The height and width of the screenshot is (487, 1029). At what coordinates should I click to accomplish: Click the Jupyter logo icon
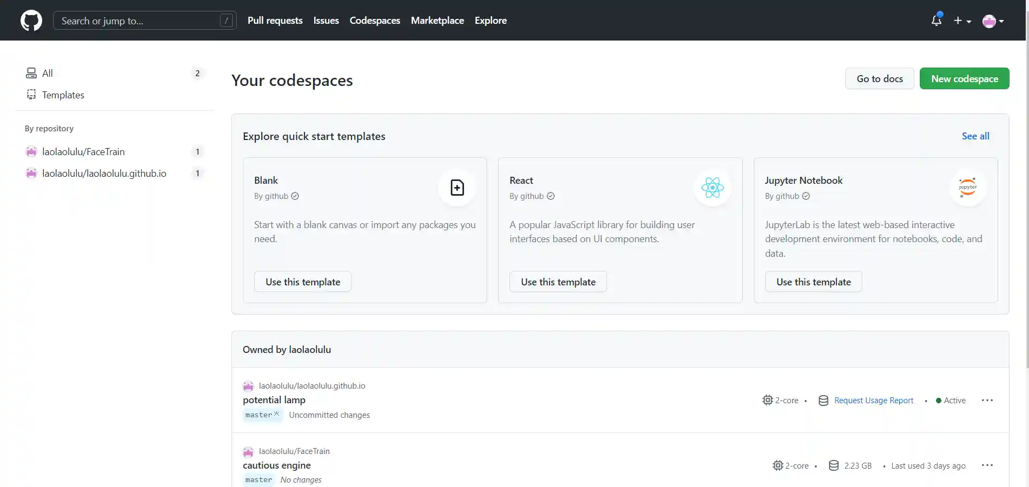click(x=967, y=188)
